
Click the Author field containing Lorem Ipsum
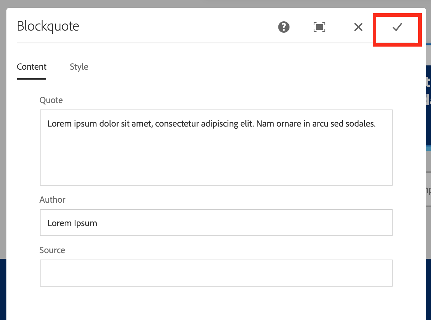click(x=216, y=223)
